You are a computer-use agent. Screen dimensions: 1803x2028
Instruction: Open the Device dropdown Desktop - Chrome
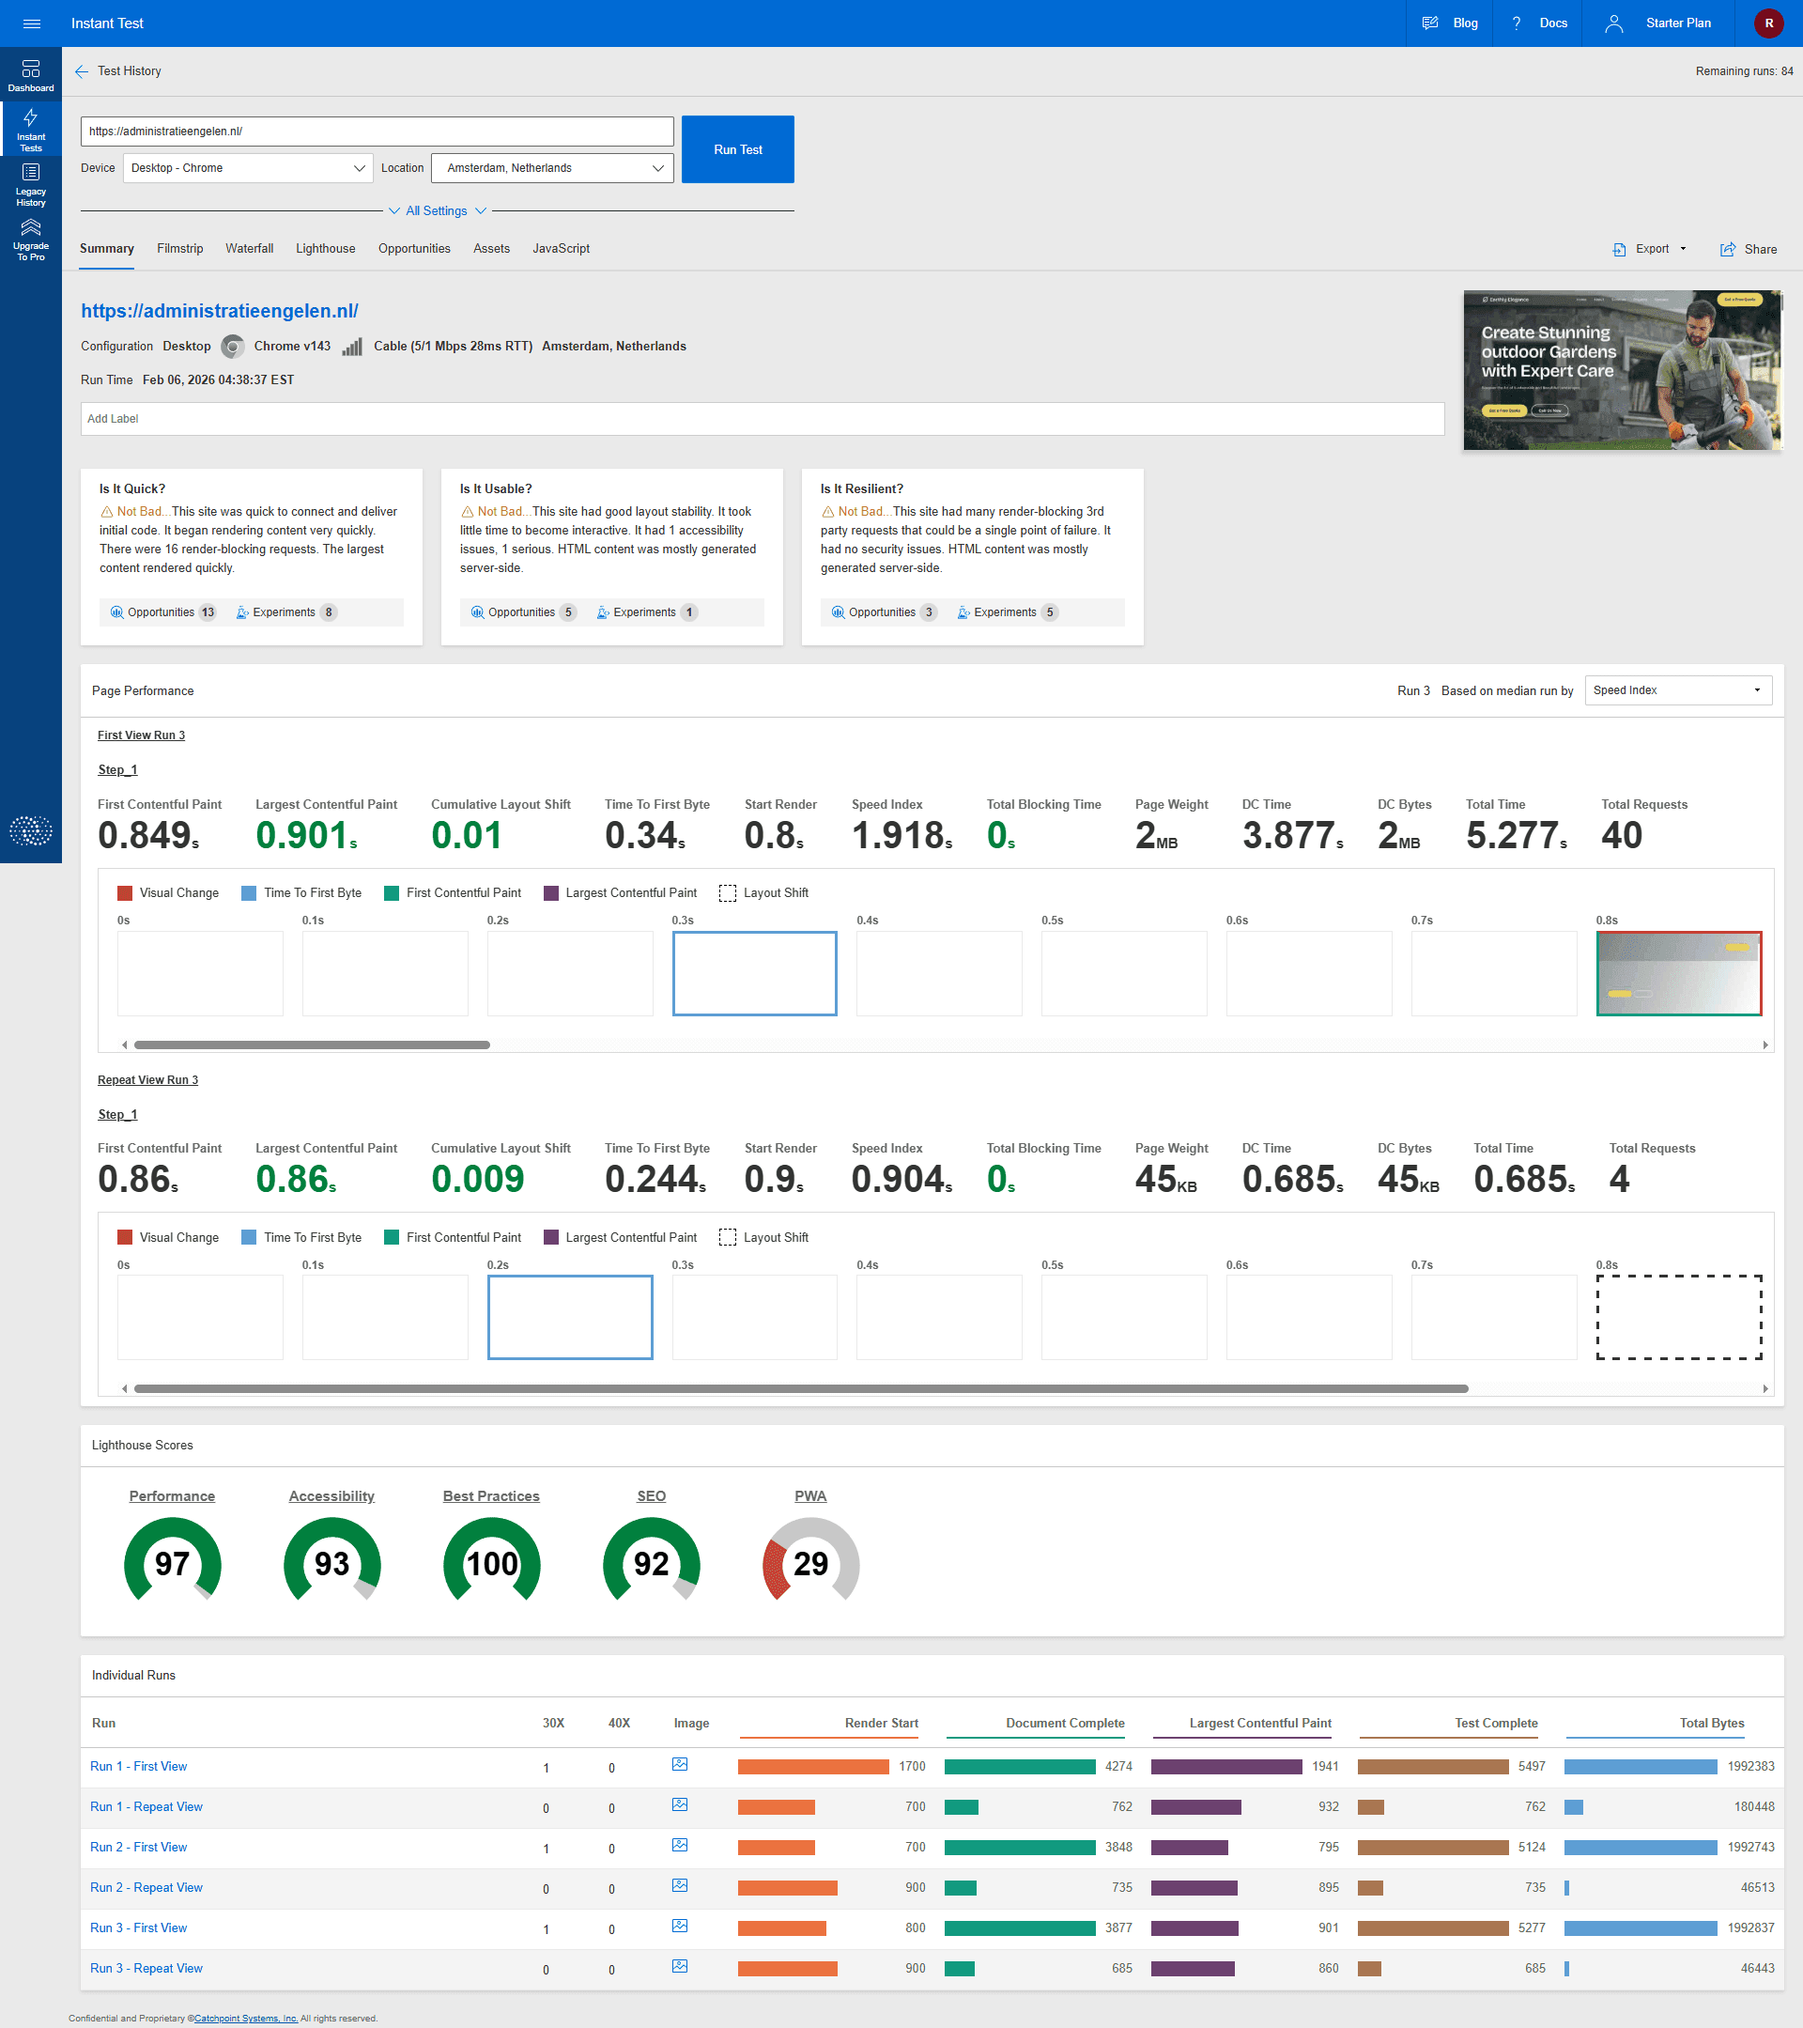click(248, 169)
